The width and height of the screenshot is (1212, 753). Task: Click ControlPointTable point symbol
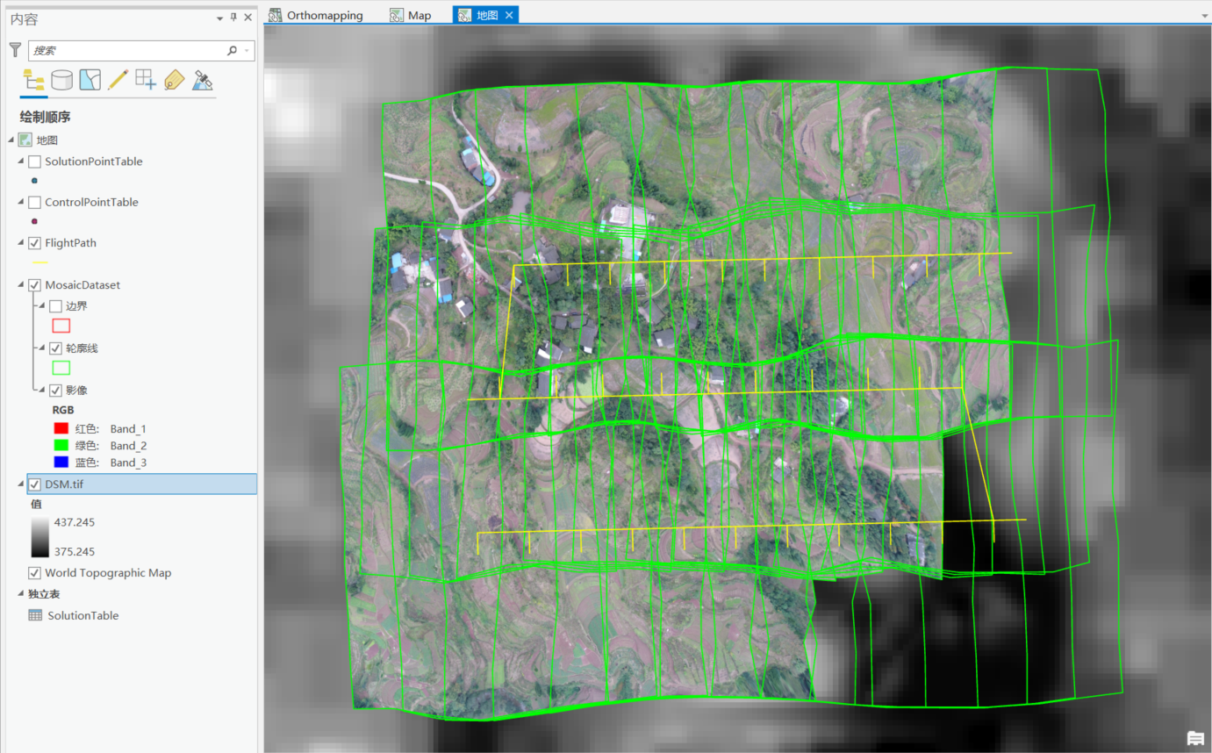[34, 221]
